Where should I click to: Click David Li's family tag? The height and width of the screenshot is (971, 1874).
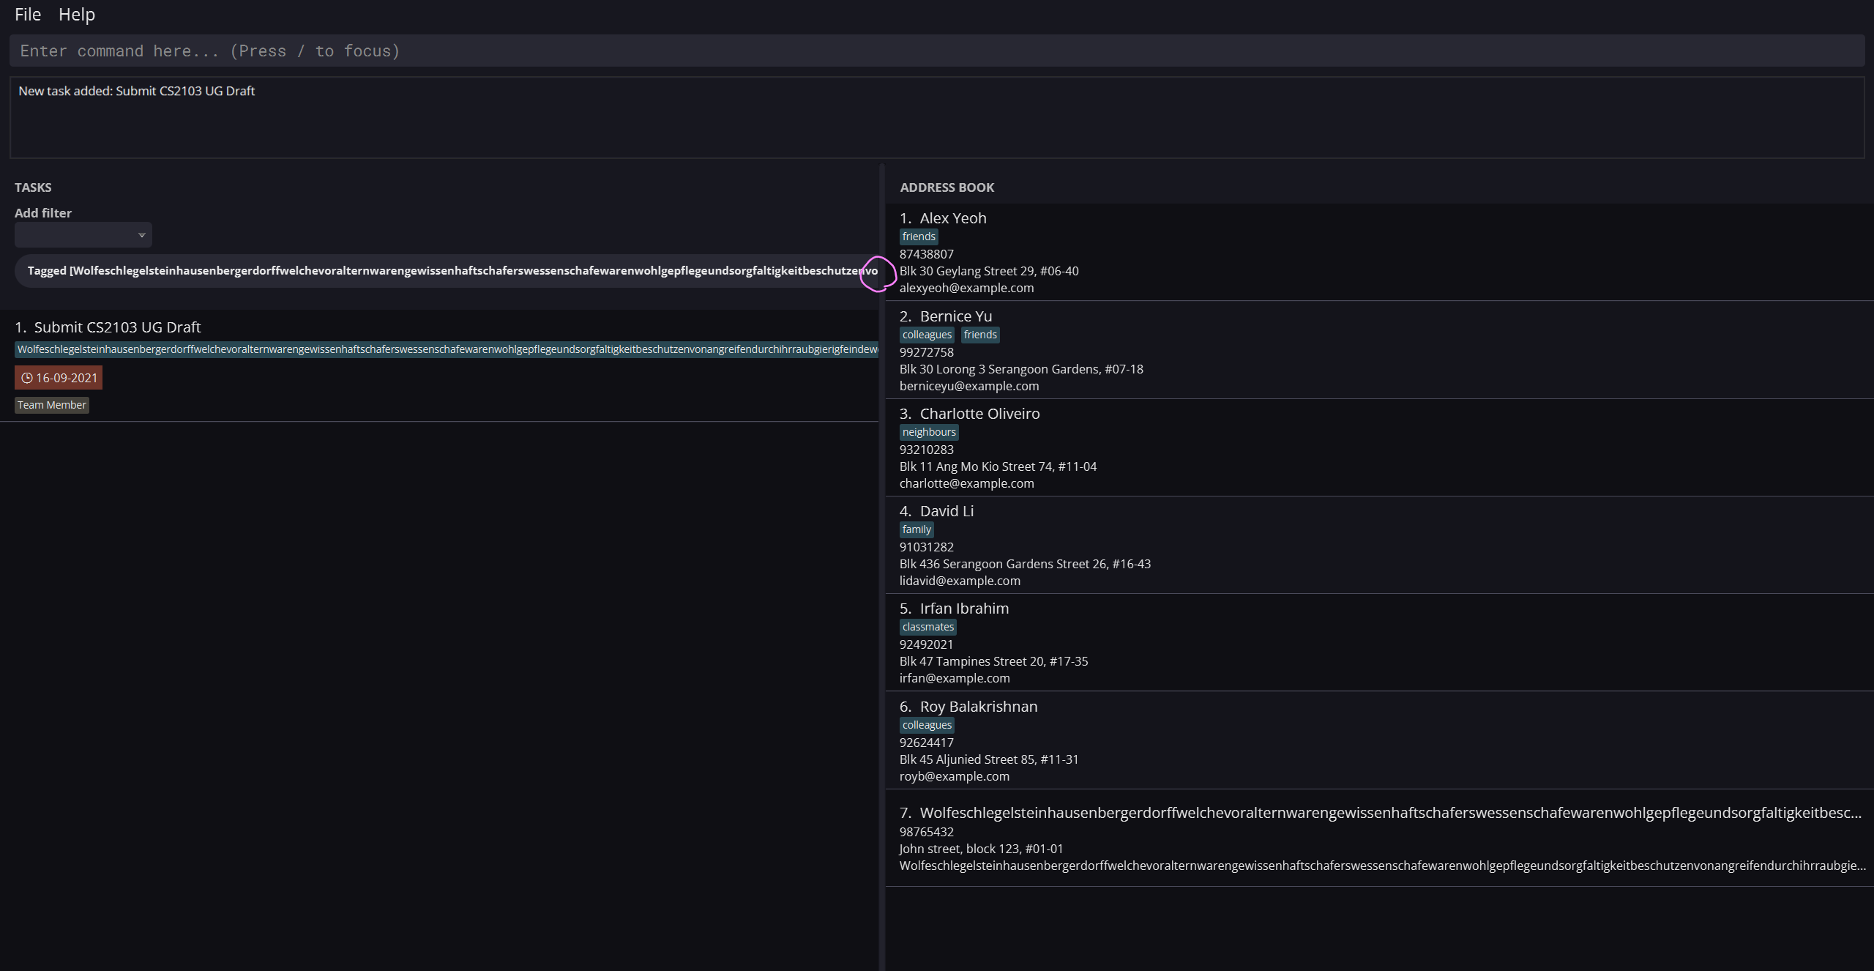point(917,529)
